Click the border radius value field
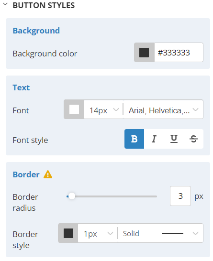213x261 pixels. (x=180, y=196)
